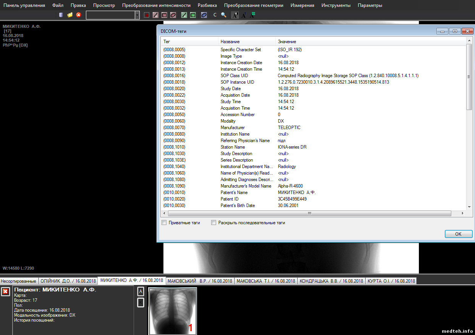Open the Измерения menu

pyautogui.click(x=302, y=5)
